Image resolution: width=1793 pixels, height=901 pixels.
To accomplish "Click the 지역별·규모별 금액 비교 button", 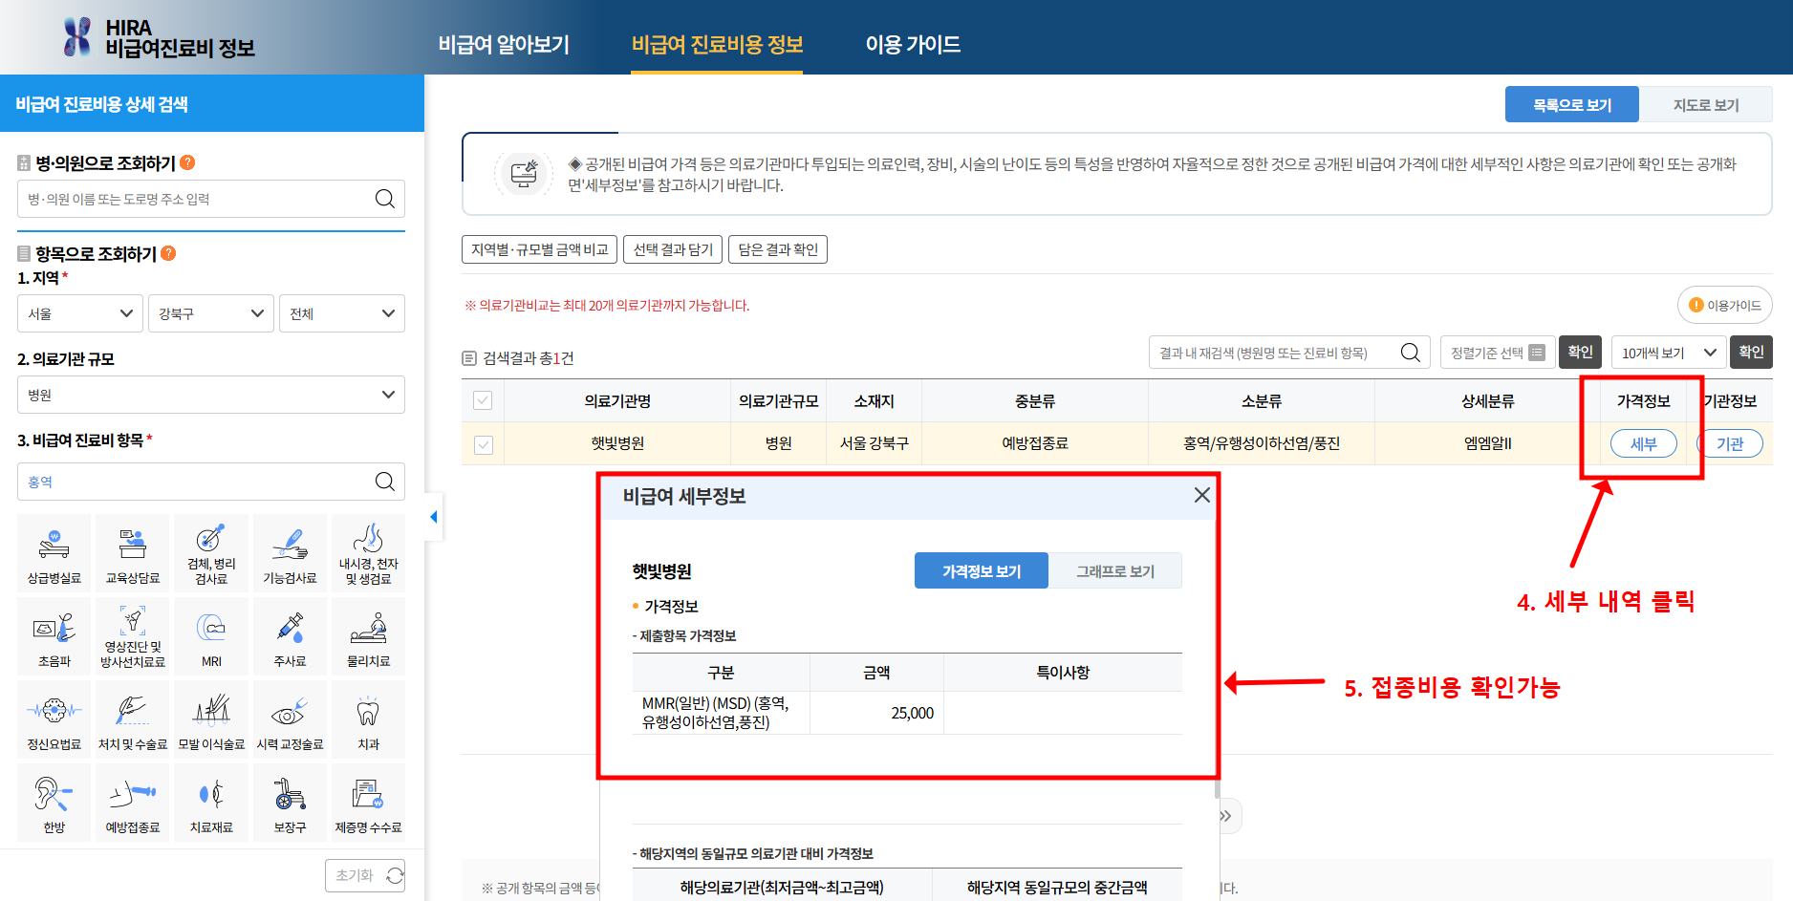I will [x=539, y=248].
